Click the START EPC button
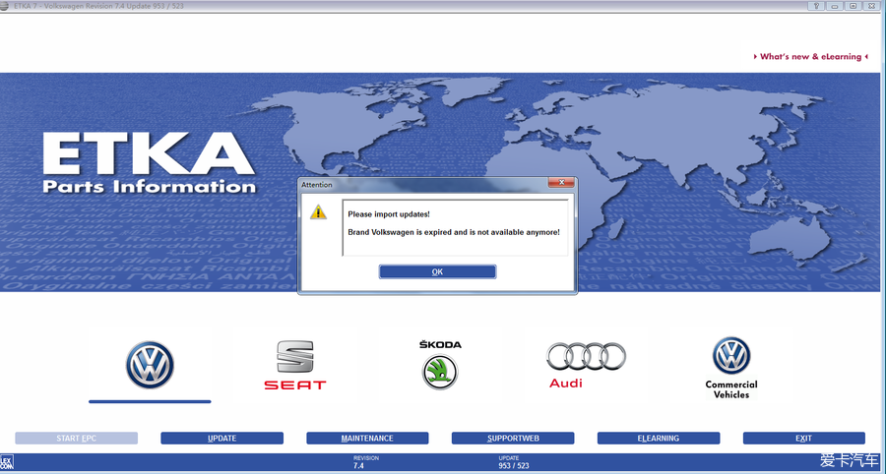This screenshot has height=474, width=886. 76,439
